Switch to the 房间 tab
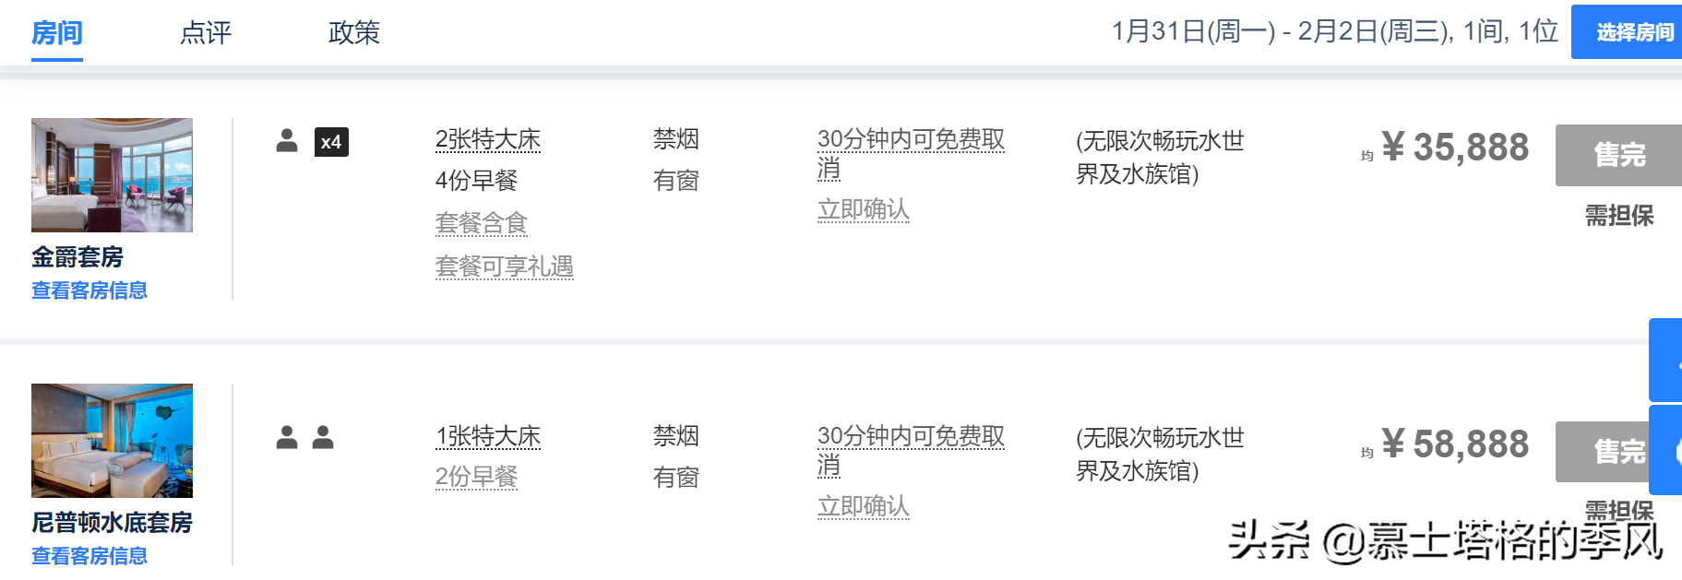 pos(57,33)
